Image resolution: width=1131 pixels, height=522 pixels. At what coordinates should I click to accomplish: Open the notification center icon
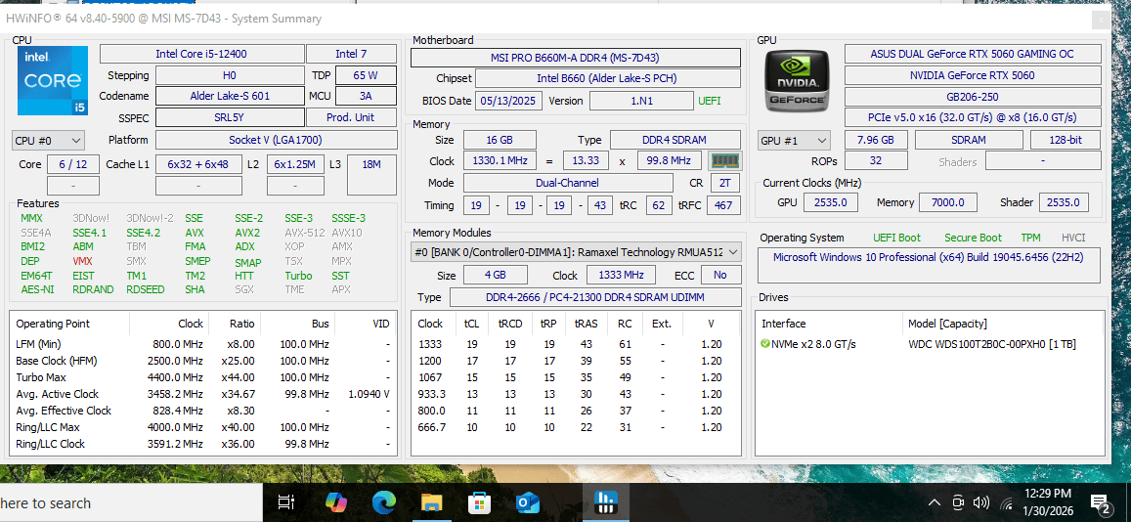[1099, 502]
